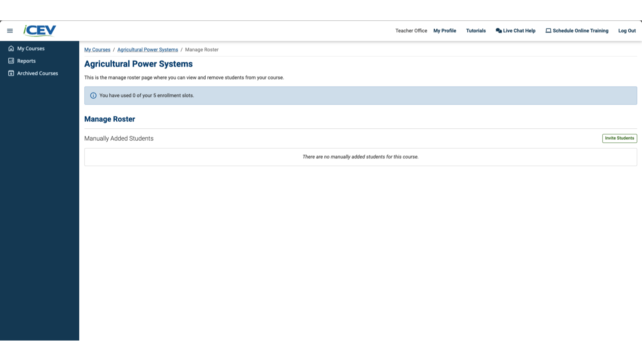This screenshot has height=361, width=642.
Task: Click the iCEV logo
Action: point(39,31)
